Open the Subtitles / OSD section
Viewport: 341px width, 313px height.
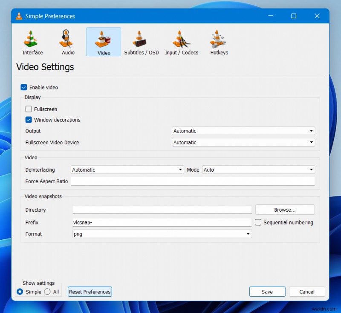coord(141,41)
